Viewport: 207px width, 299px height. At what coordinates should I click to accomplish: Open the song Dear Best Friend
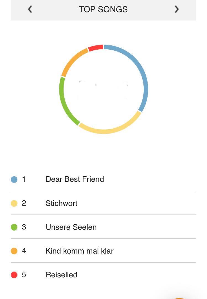tap(103, 179)
